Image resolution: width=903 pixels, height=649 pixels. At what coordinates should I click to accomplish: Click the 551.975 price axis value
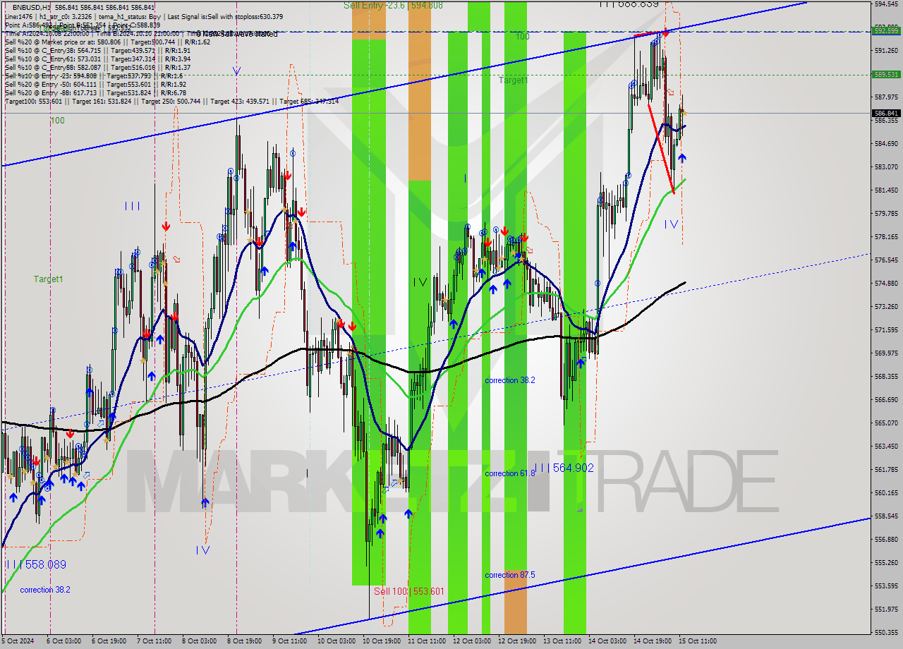click(x=886, y=609)
